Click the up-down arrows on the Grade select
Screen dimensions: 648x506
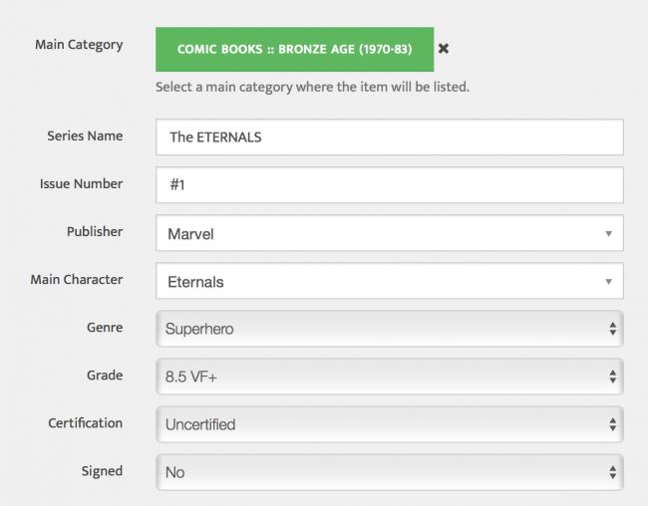[x=612, y=377]
